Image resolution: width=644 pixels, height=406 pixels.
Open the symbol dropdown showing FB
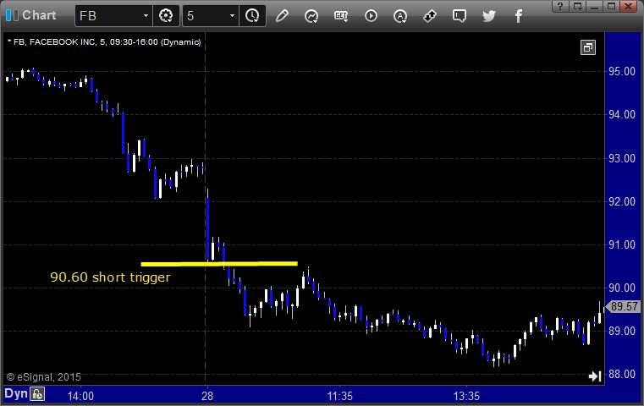(113, 16)
